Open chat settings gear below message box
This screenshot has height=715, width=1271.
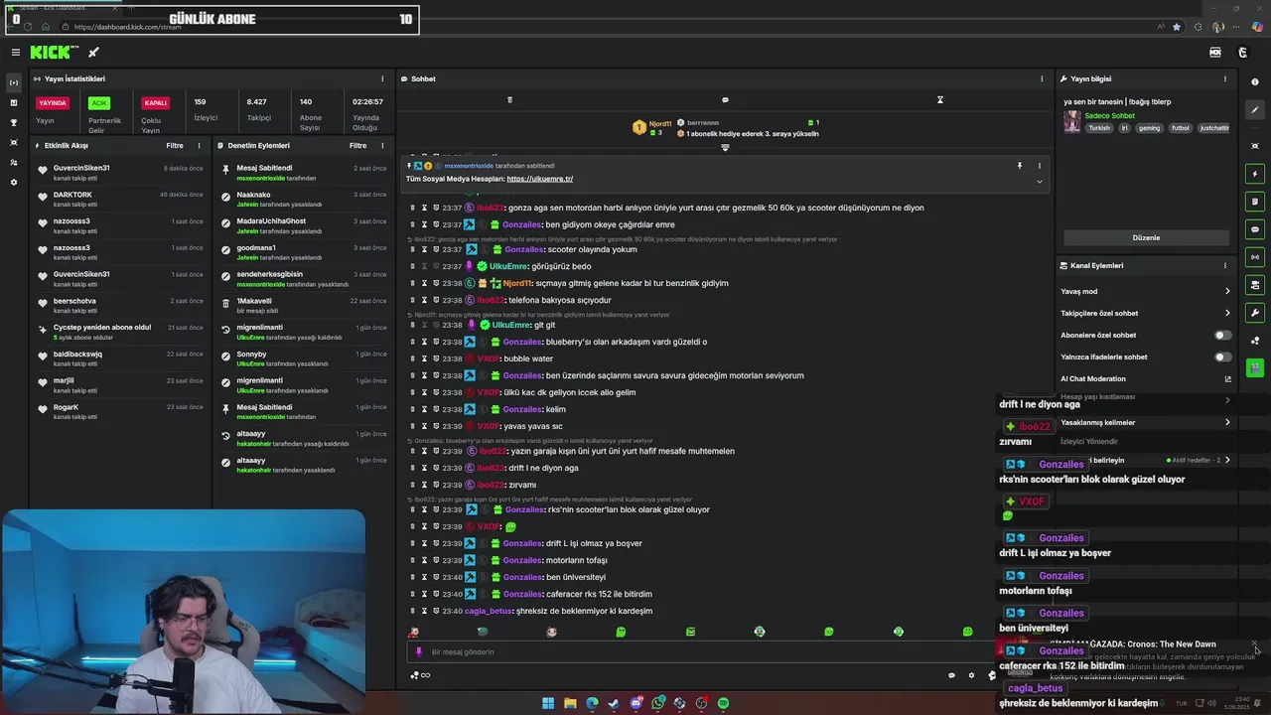click(971, 675)
